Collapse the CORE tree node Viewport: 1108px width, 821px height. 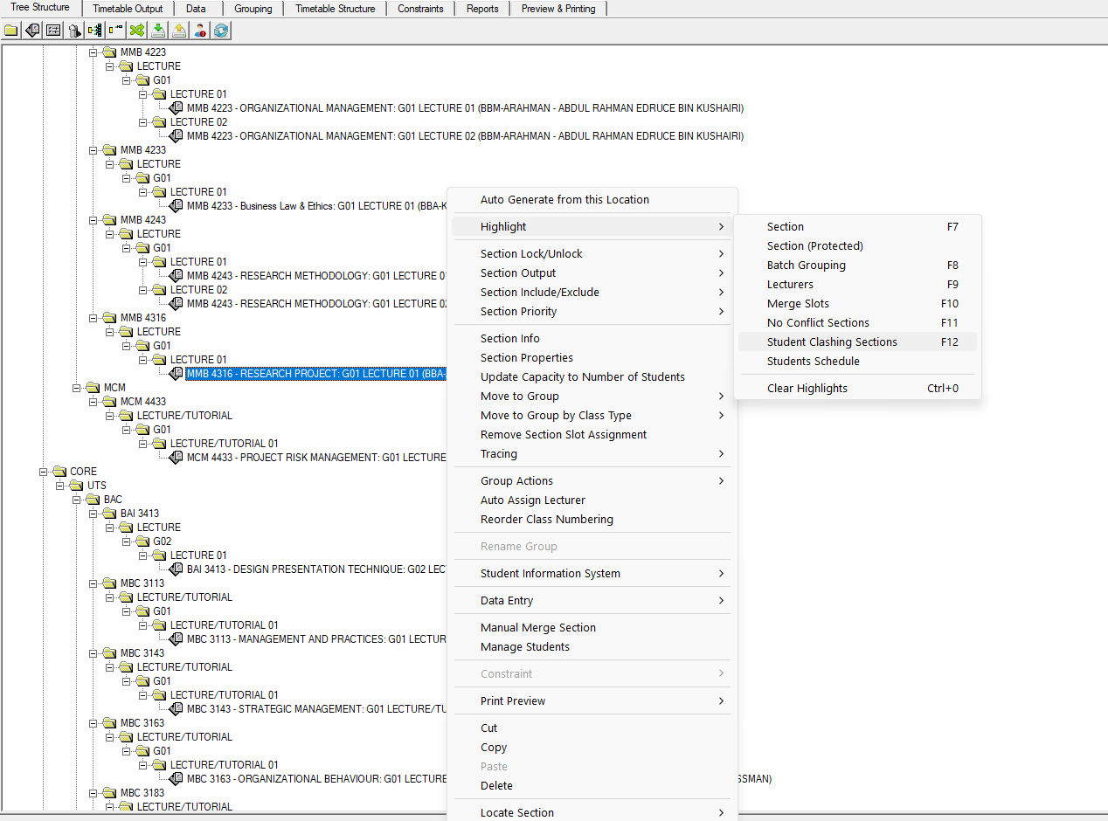[x=44, y=472]
